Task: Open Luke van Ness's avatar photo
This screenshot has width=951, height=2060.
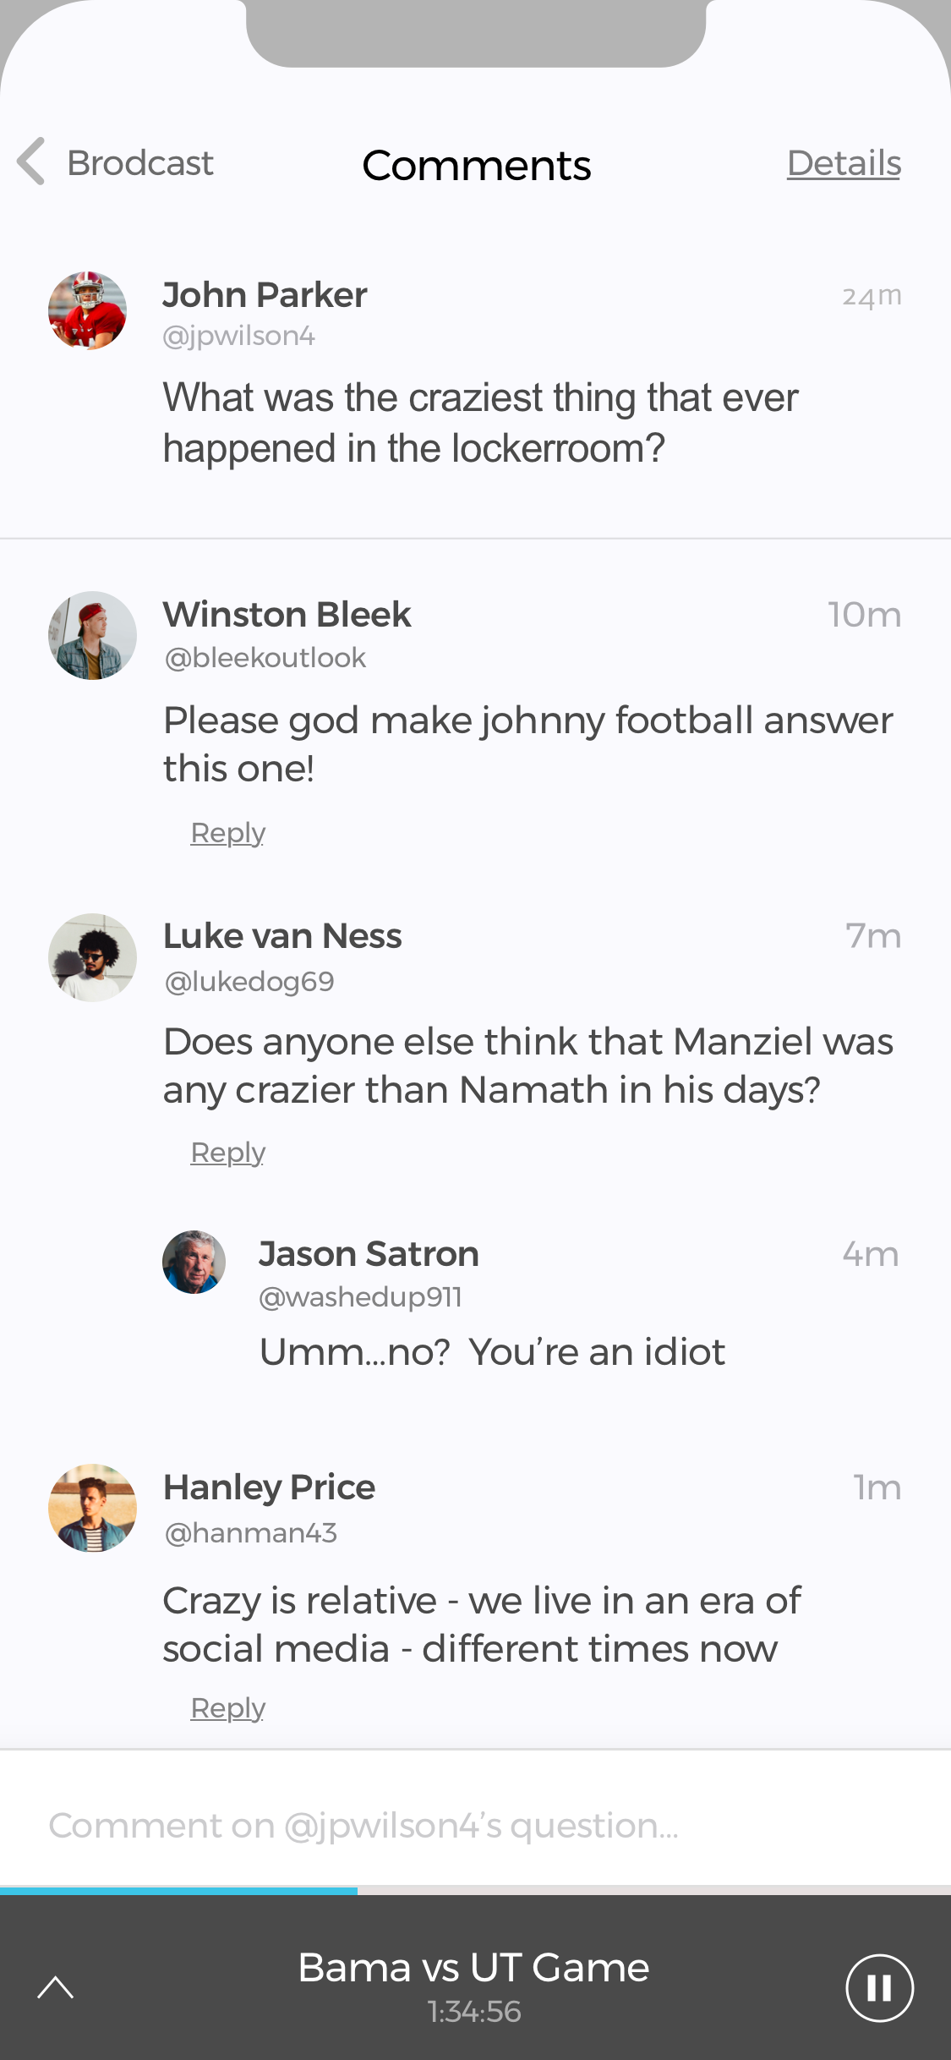Action: point(92,957)
